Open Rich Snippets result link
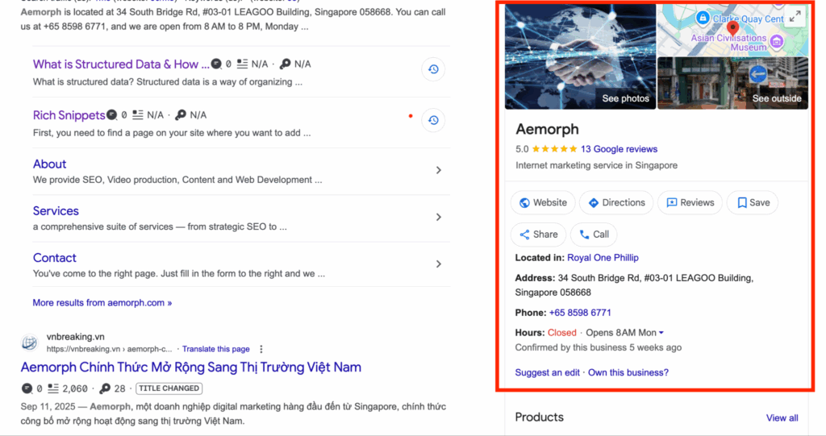 pos(69,115)
